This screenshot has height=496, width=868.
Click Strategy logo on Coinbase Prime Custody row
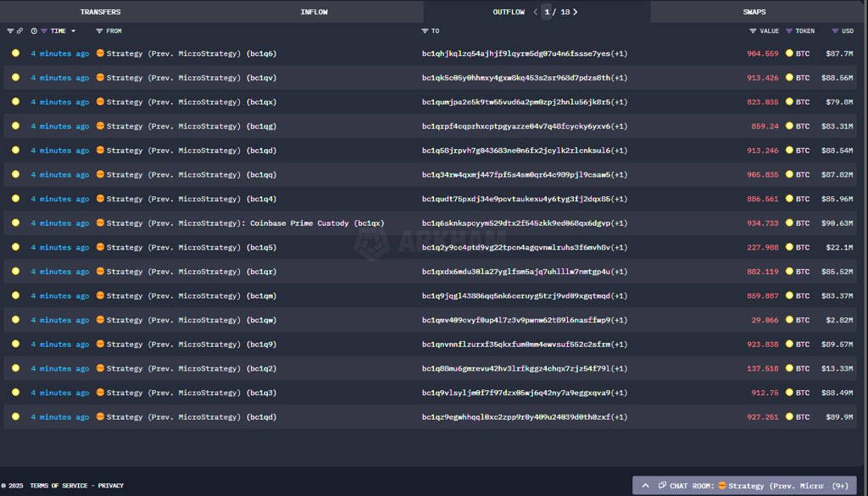(x=100, y=223)
